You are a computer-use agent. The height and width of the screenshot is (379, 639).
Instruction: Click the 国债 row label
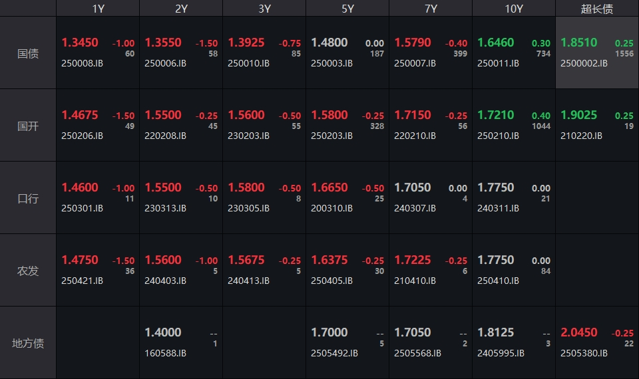[x=28, y=53]
